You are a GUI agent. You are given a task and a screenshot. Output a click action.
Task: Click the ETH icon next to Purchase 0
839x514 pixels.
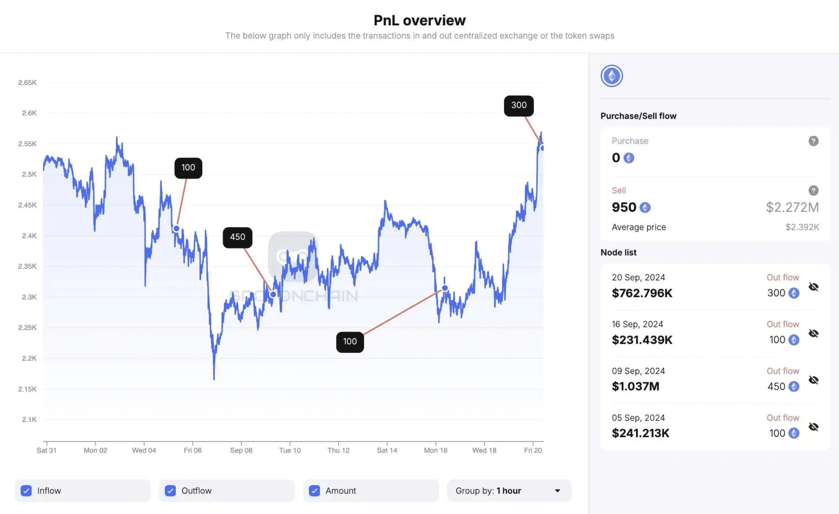pos(628,158)
